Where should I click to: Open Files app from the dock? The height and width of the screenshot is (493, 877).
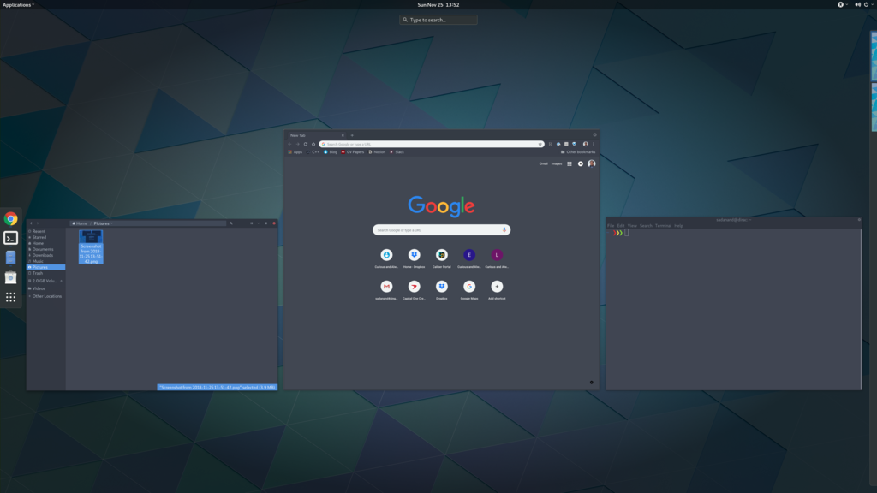click(10, 258)
